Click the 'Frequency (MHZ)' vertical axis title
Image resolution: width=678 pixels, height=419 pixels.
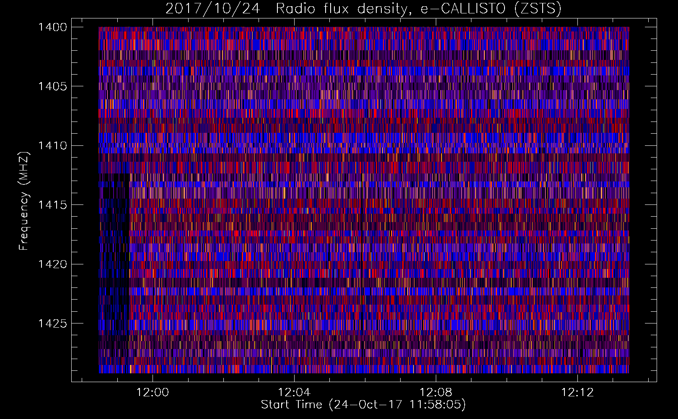(24, 201)
